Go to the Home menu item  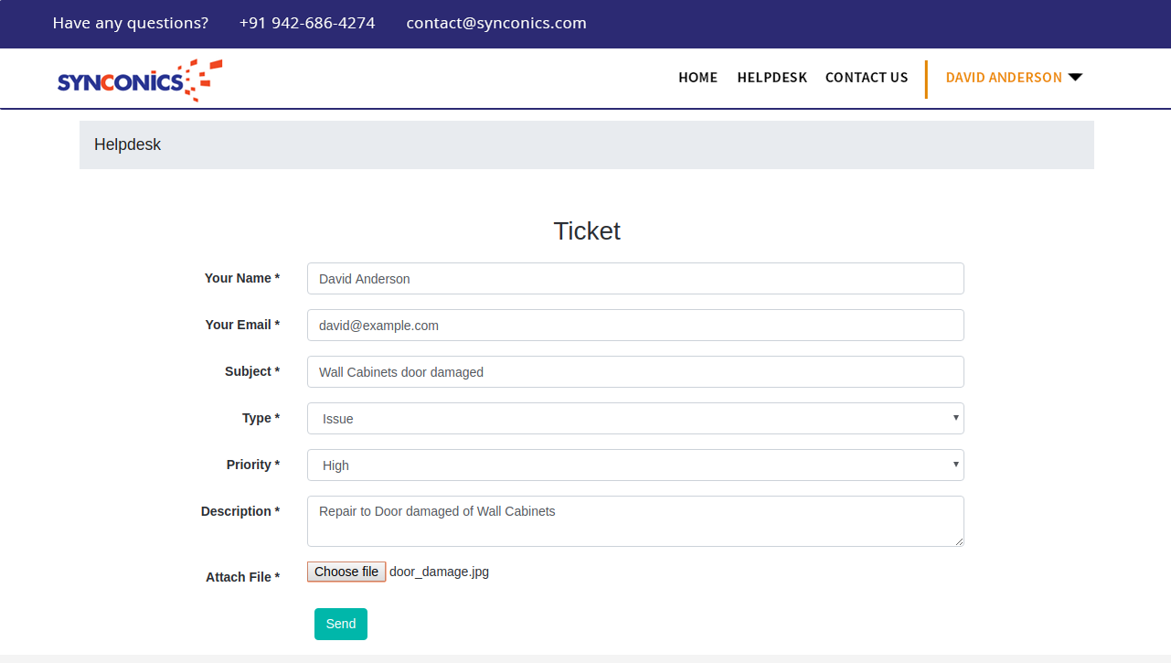click(697, 78)
